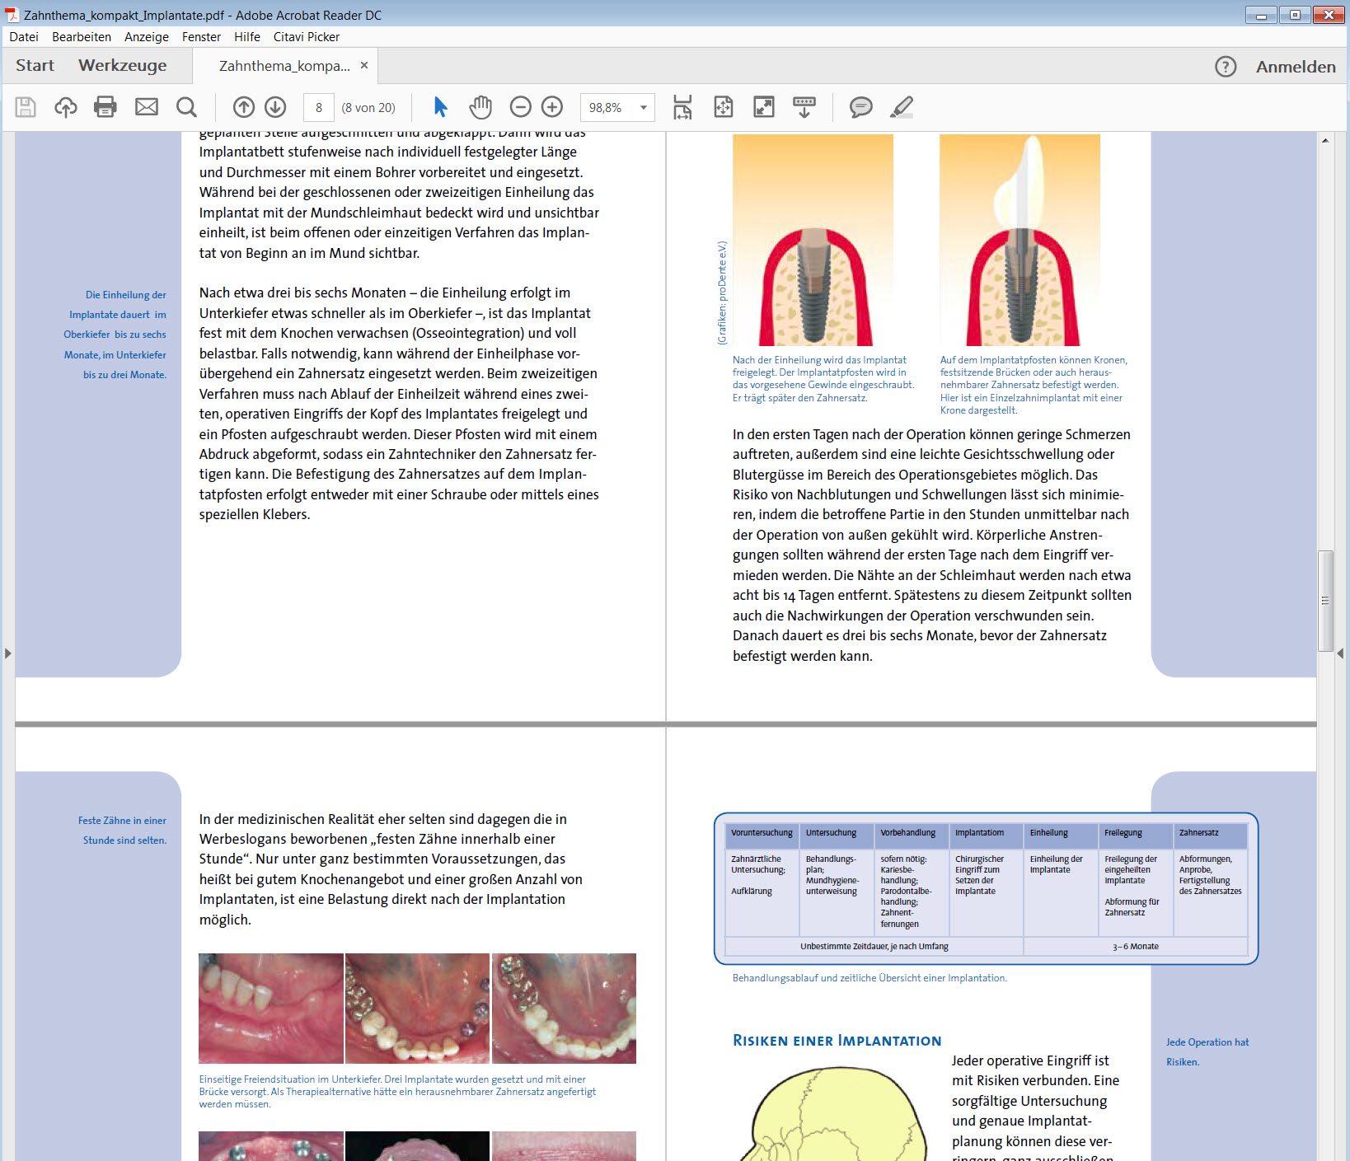1350x1161 pixels.
Task: Zoom in with plus icon
Action: point(552,107)
